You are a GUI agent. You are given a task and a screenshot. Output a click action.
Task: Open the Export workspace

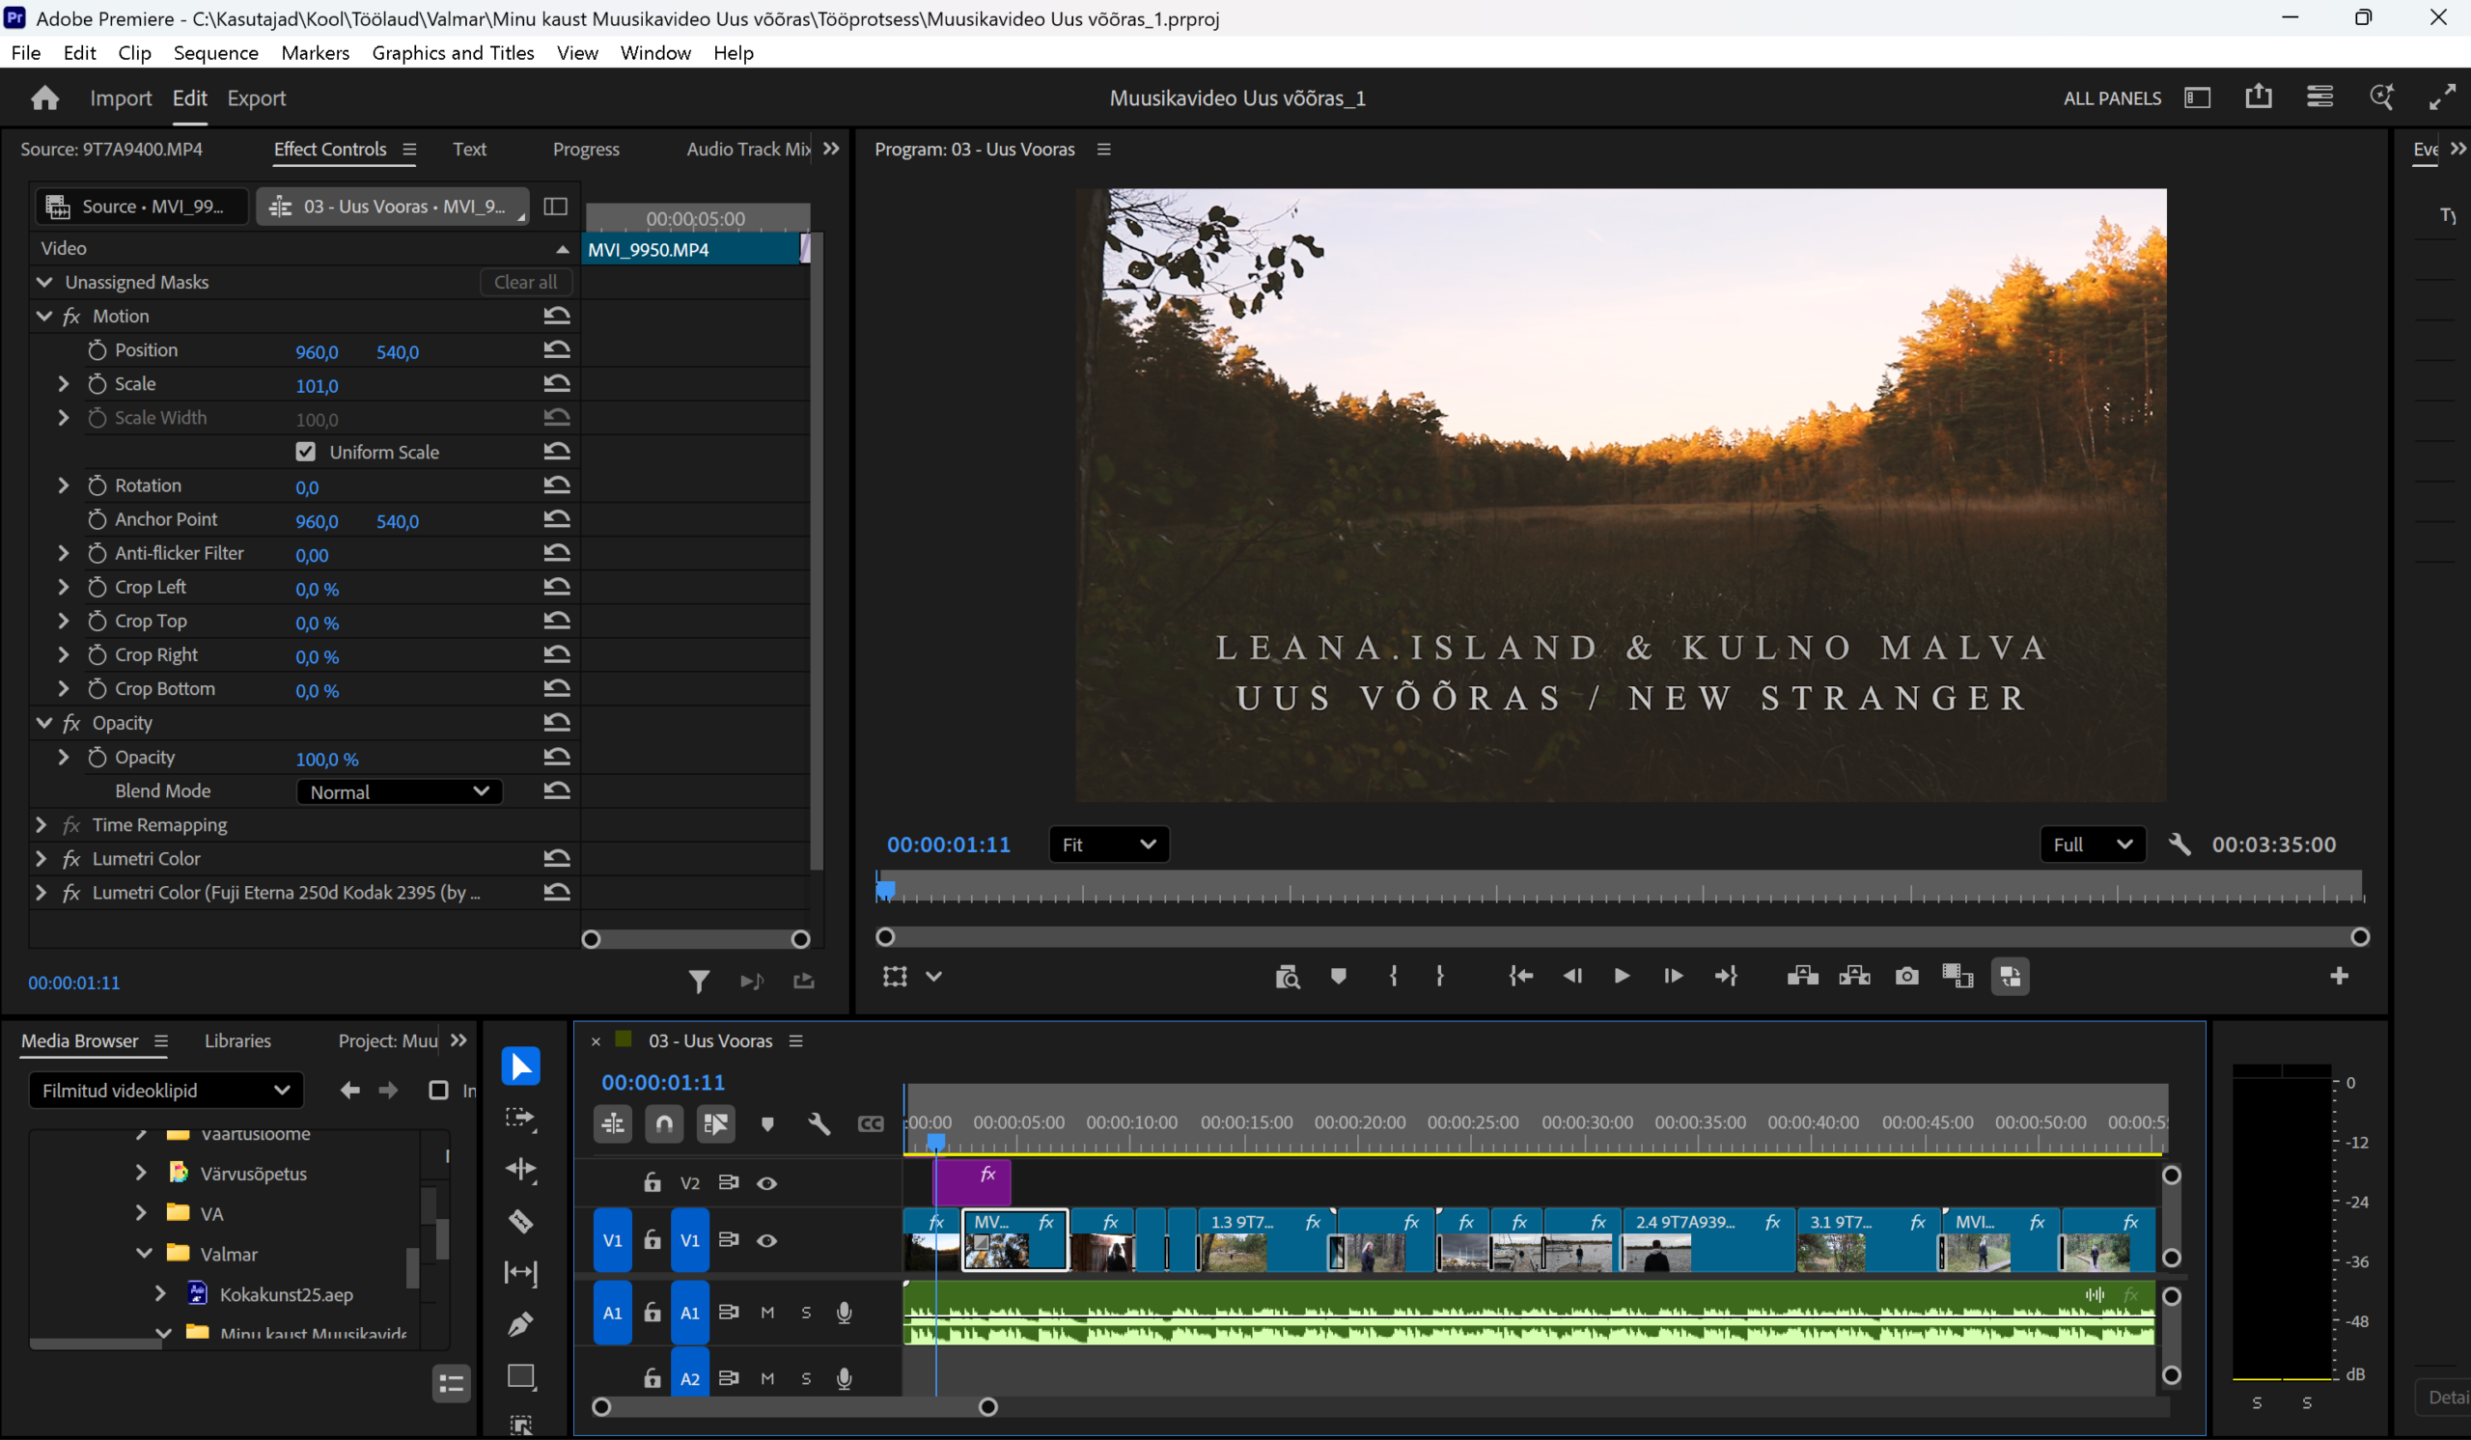[256, 98]
